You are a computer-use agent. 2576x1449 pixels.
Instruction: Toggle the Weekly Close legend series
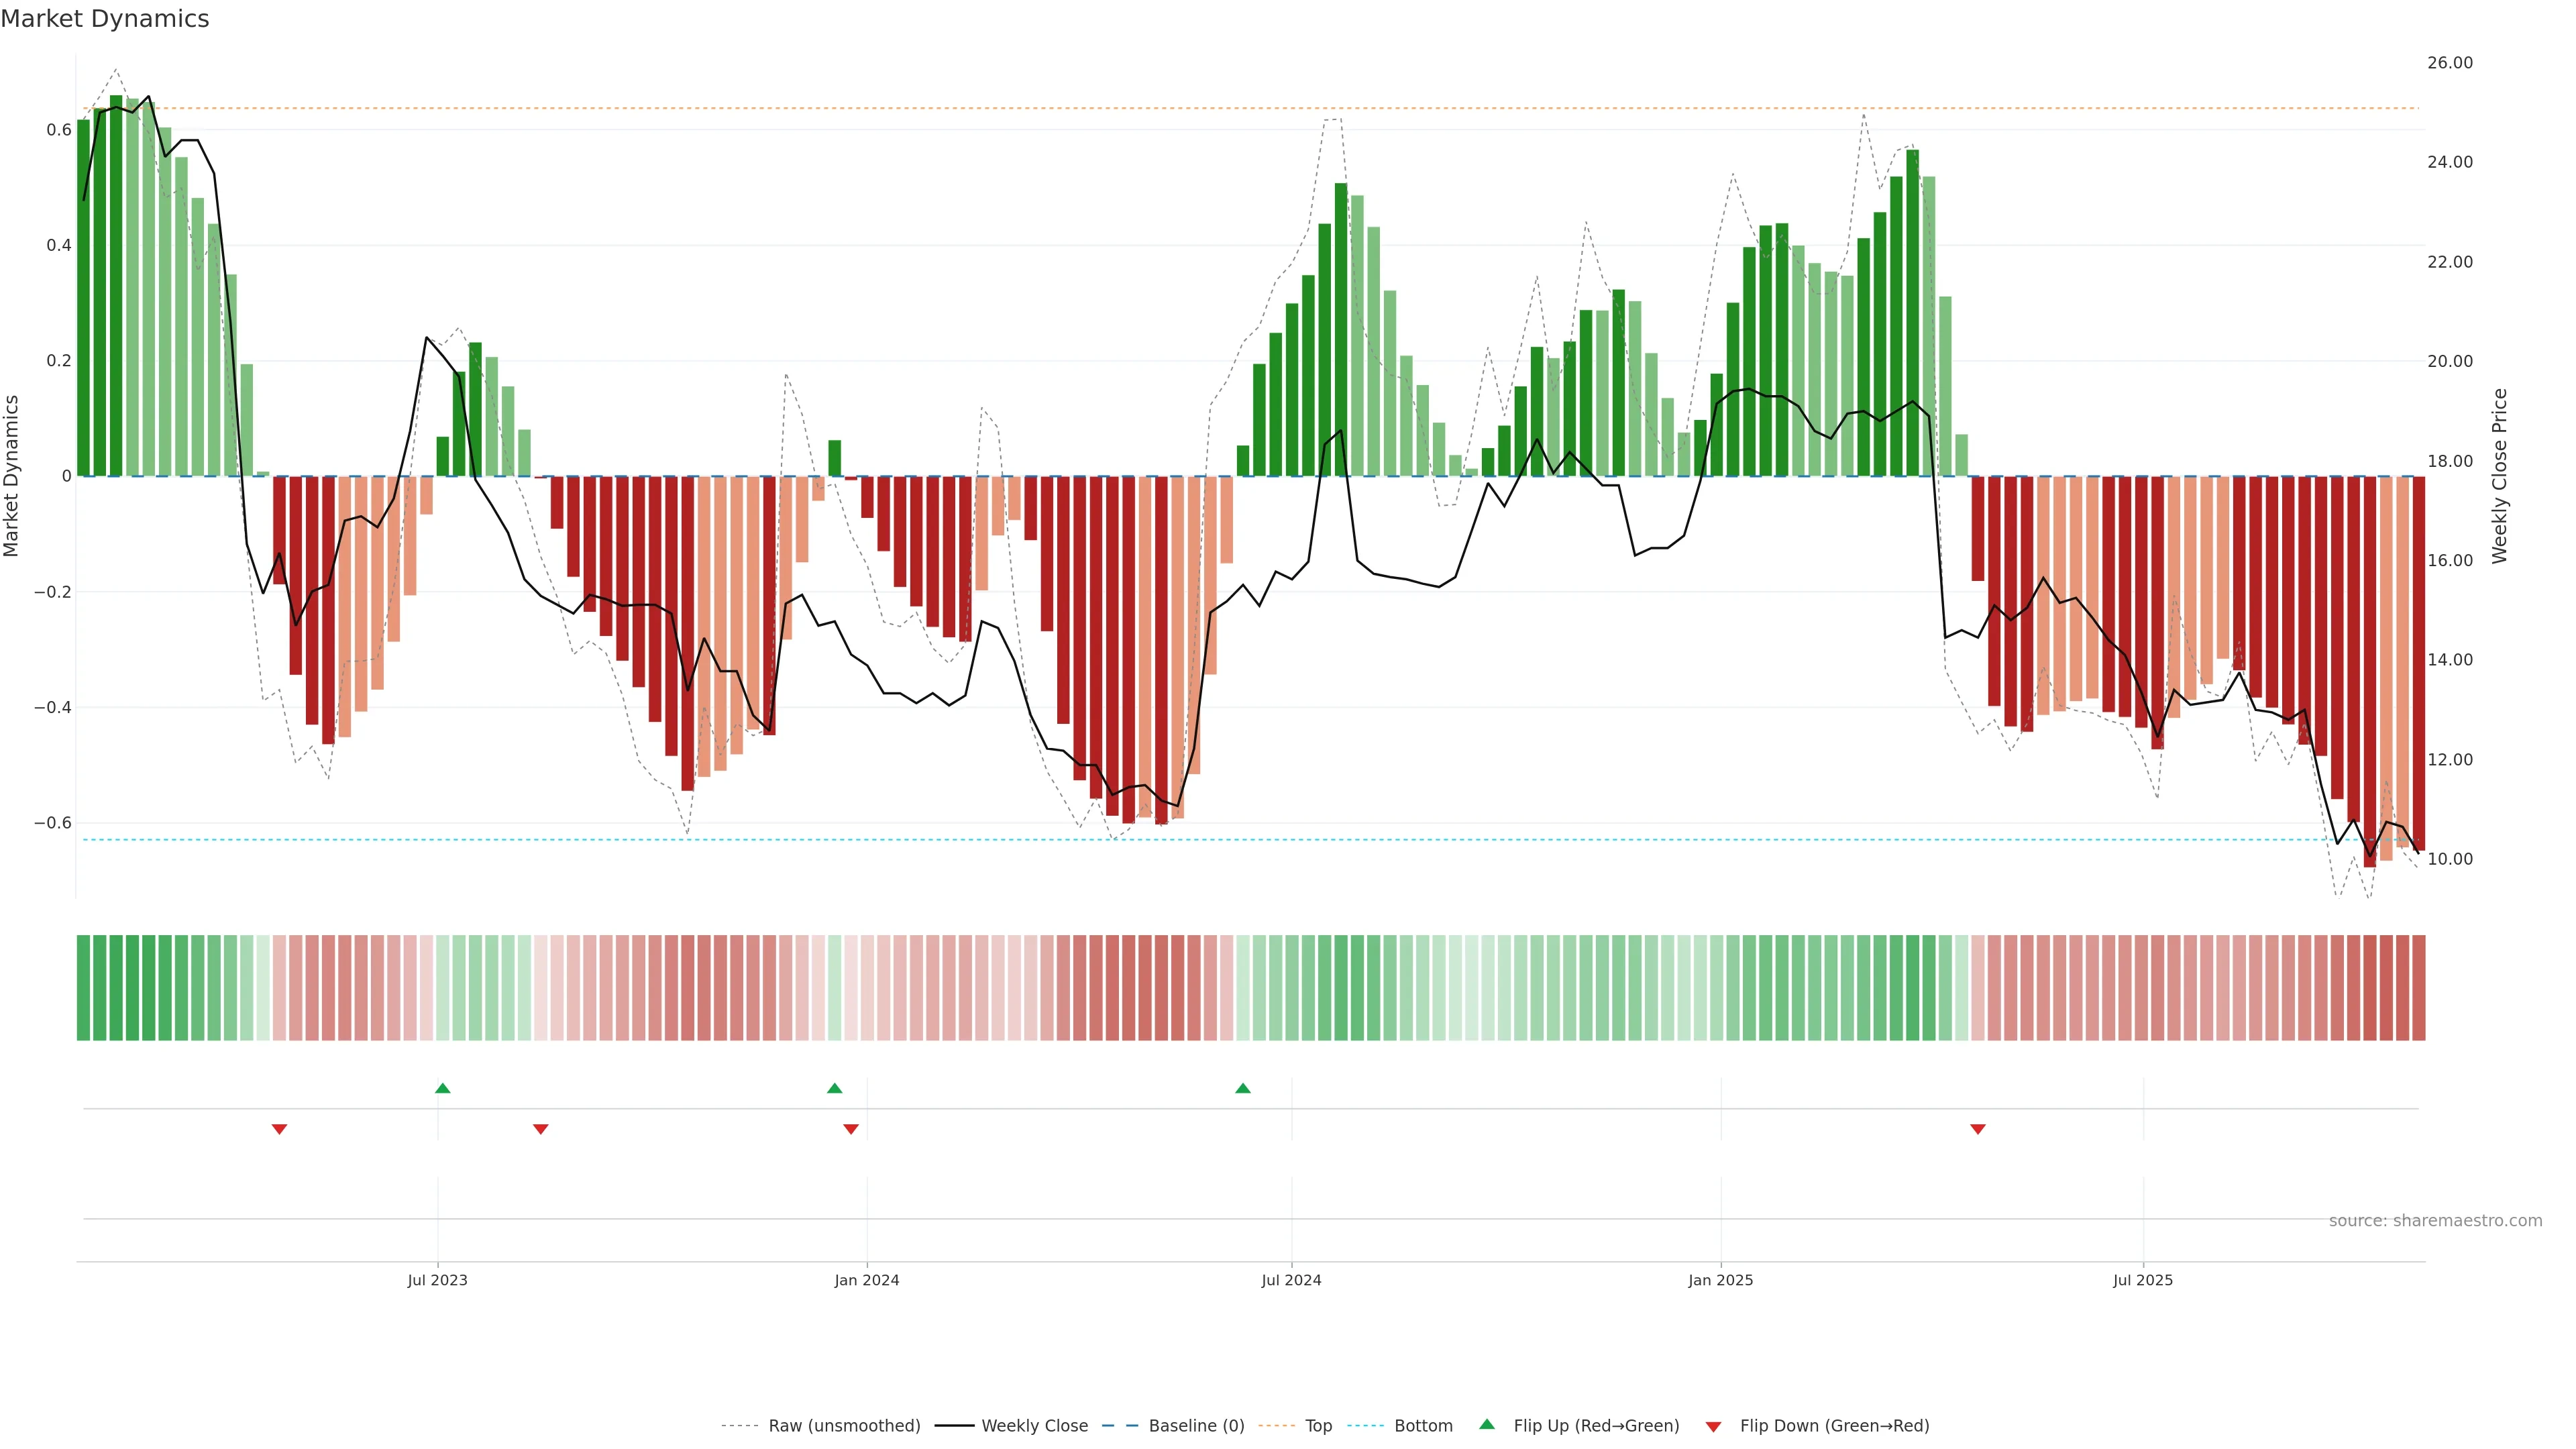click(x=1034, y=1426)
